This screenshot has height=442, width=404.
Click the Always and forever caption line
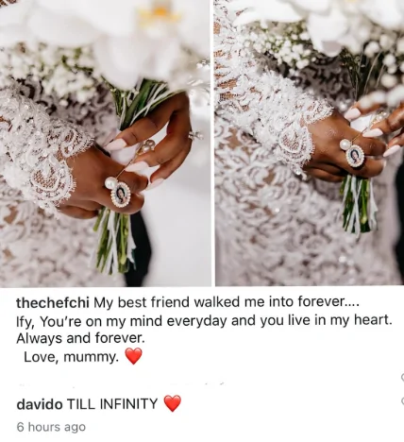80,338
